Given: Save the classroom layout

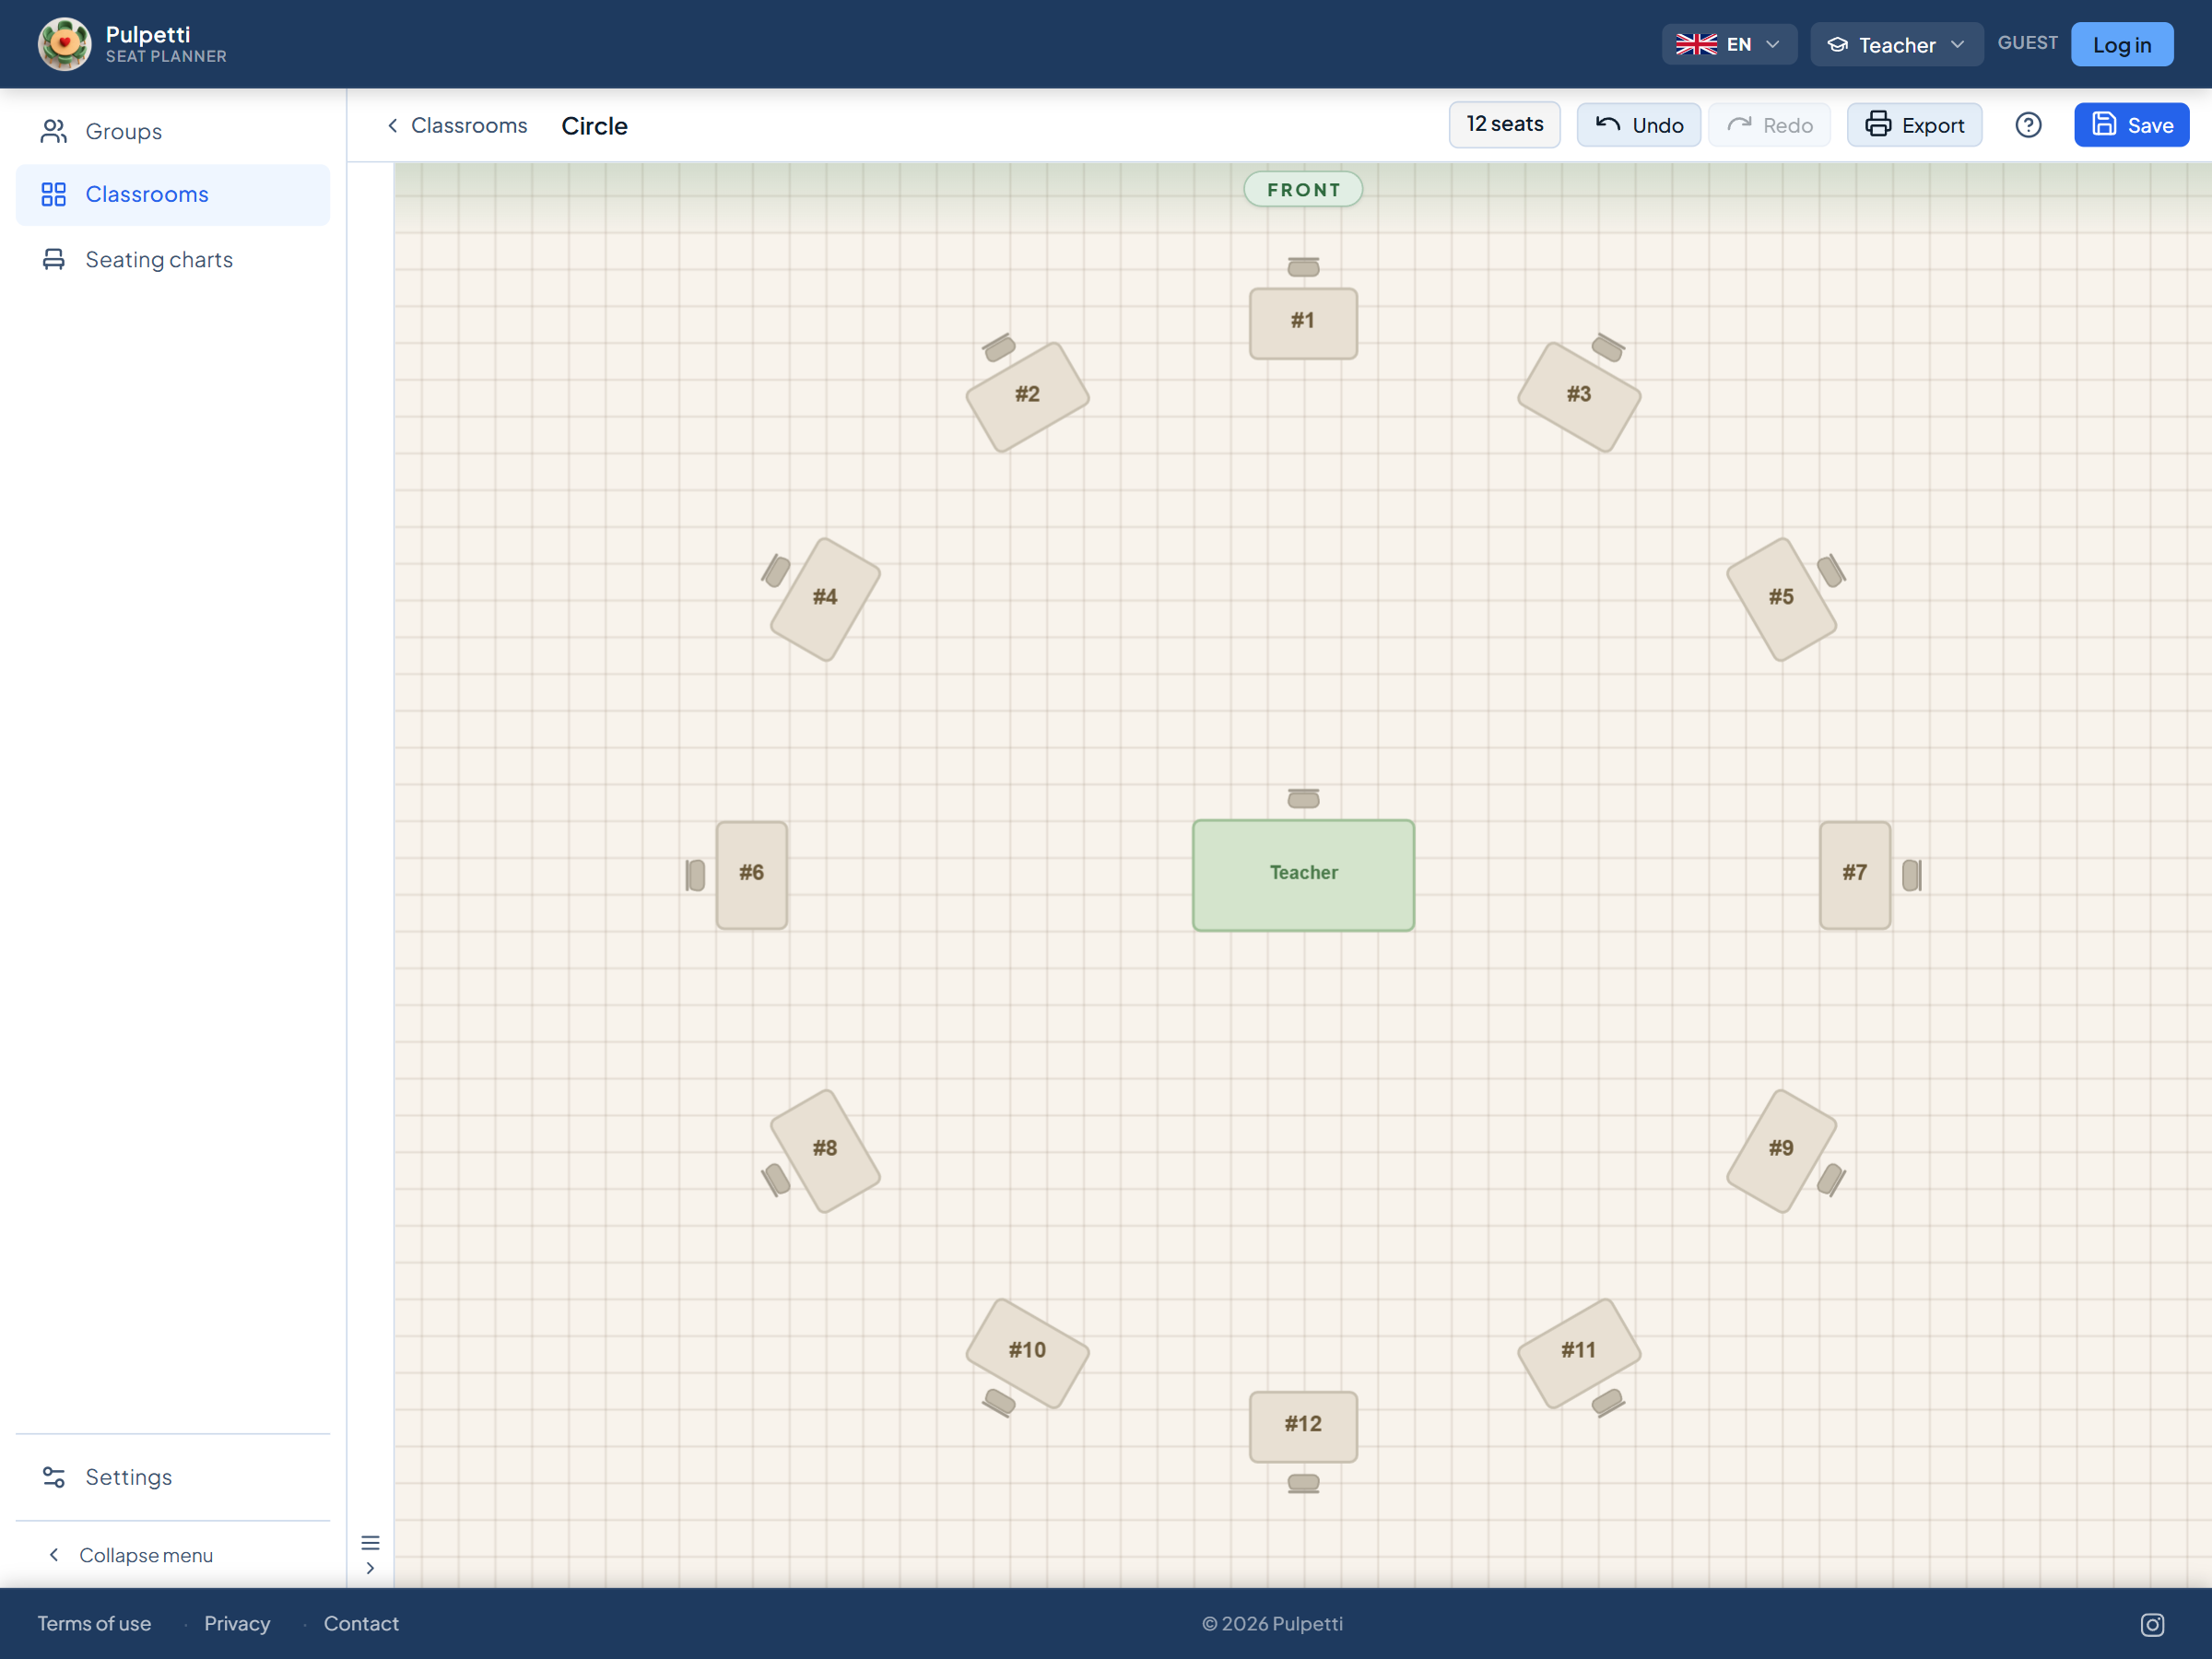Looking at the screenshot, I should coord(2131,125).
